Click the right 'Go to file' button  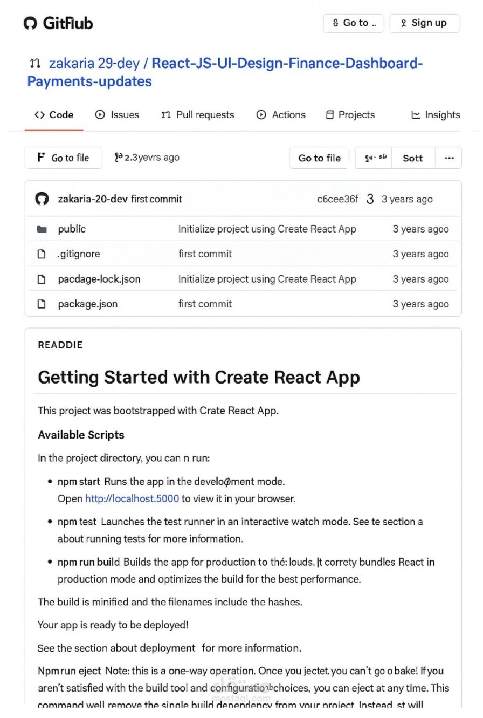pos(319,158)
